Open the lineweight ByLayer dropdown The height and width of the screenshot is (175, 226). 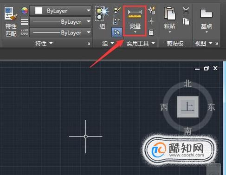(x=60, y=22)
